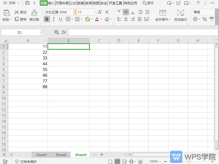Image resolution: width=219 pixels, height=164 pixels.
Task: Click cell A5 containing 55
Action: [28, 69]
